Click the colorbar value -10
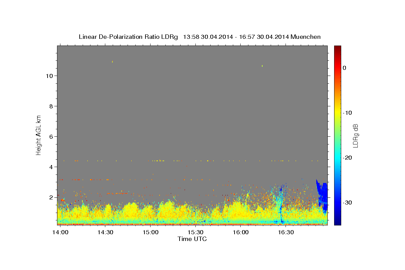The height and width of the screenshot is (270, 405). [x=348, y=113]
